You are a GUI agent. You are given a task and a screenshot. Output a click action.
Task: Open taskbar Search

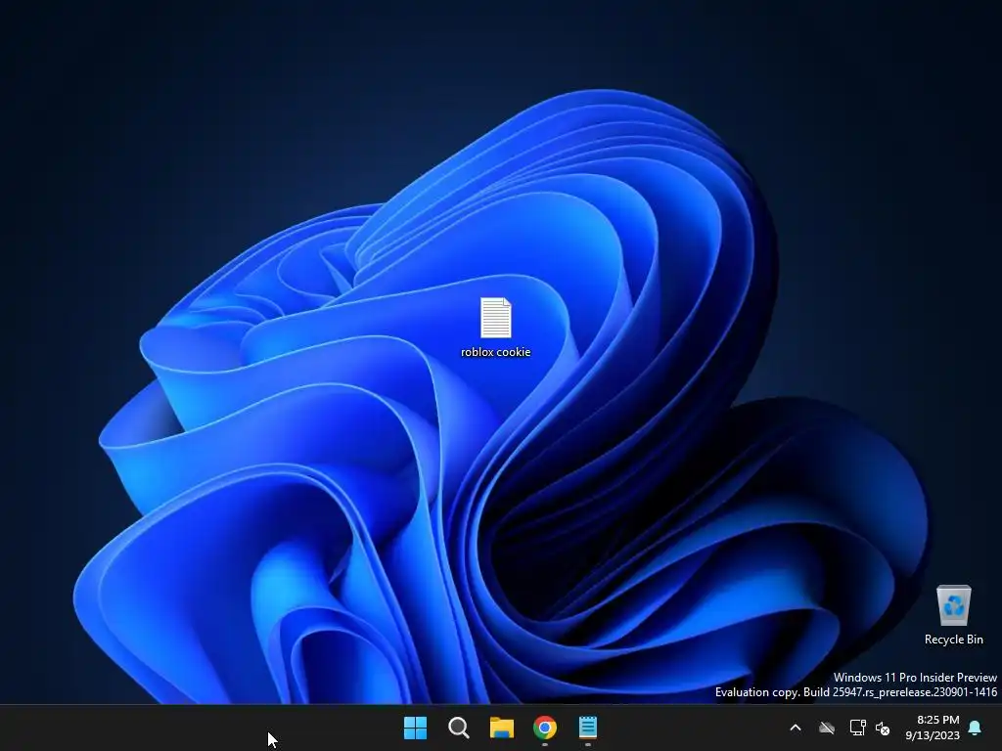(x=459, y=728)
